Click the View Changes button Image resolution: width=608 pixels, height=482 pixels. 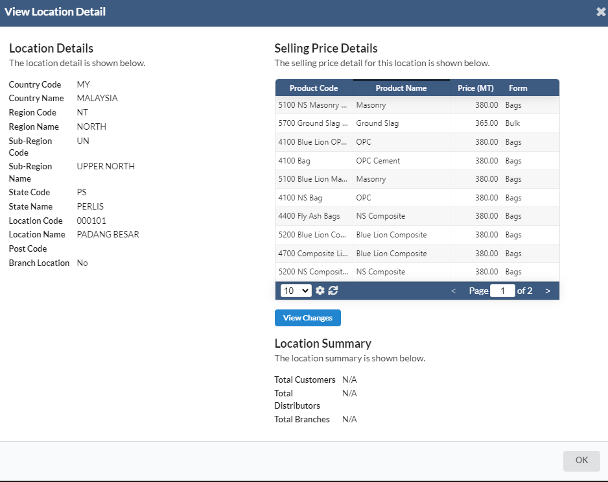tap(307, 318)
